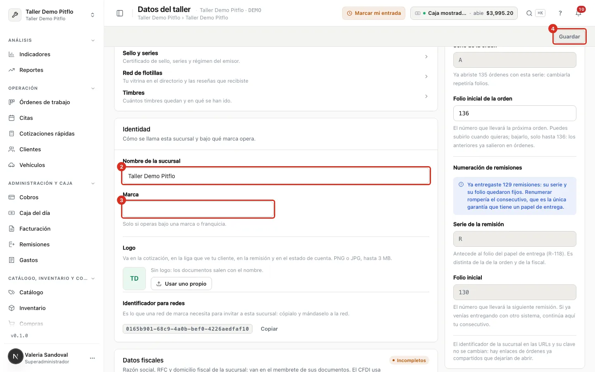Collapse the Catálogo, Inventario section

pyautogui.click(x=93, y=279)
